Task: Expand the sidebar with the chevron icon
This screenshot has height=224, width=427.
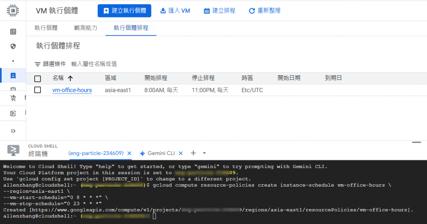Action: click(x=13, y=131)
